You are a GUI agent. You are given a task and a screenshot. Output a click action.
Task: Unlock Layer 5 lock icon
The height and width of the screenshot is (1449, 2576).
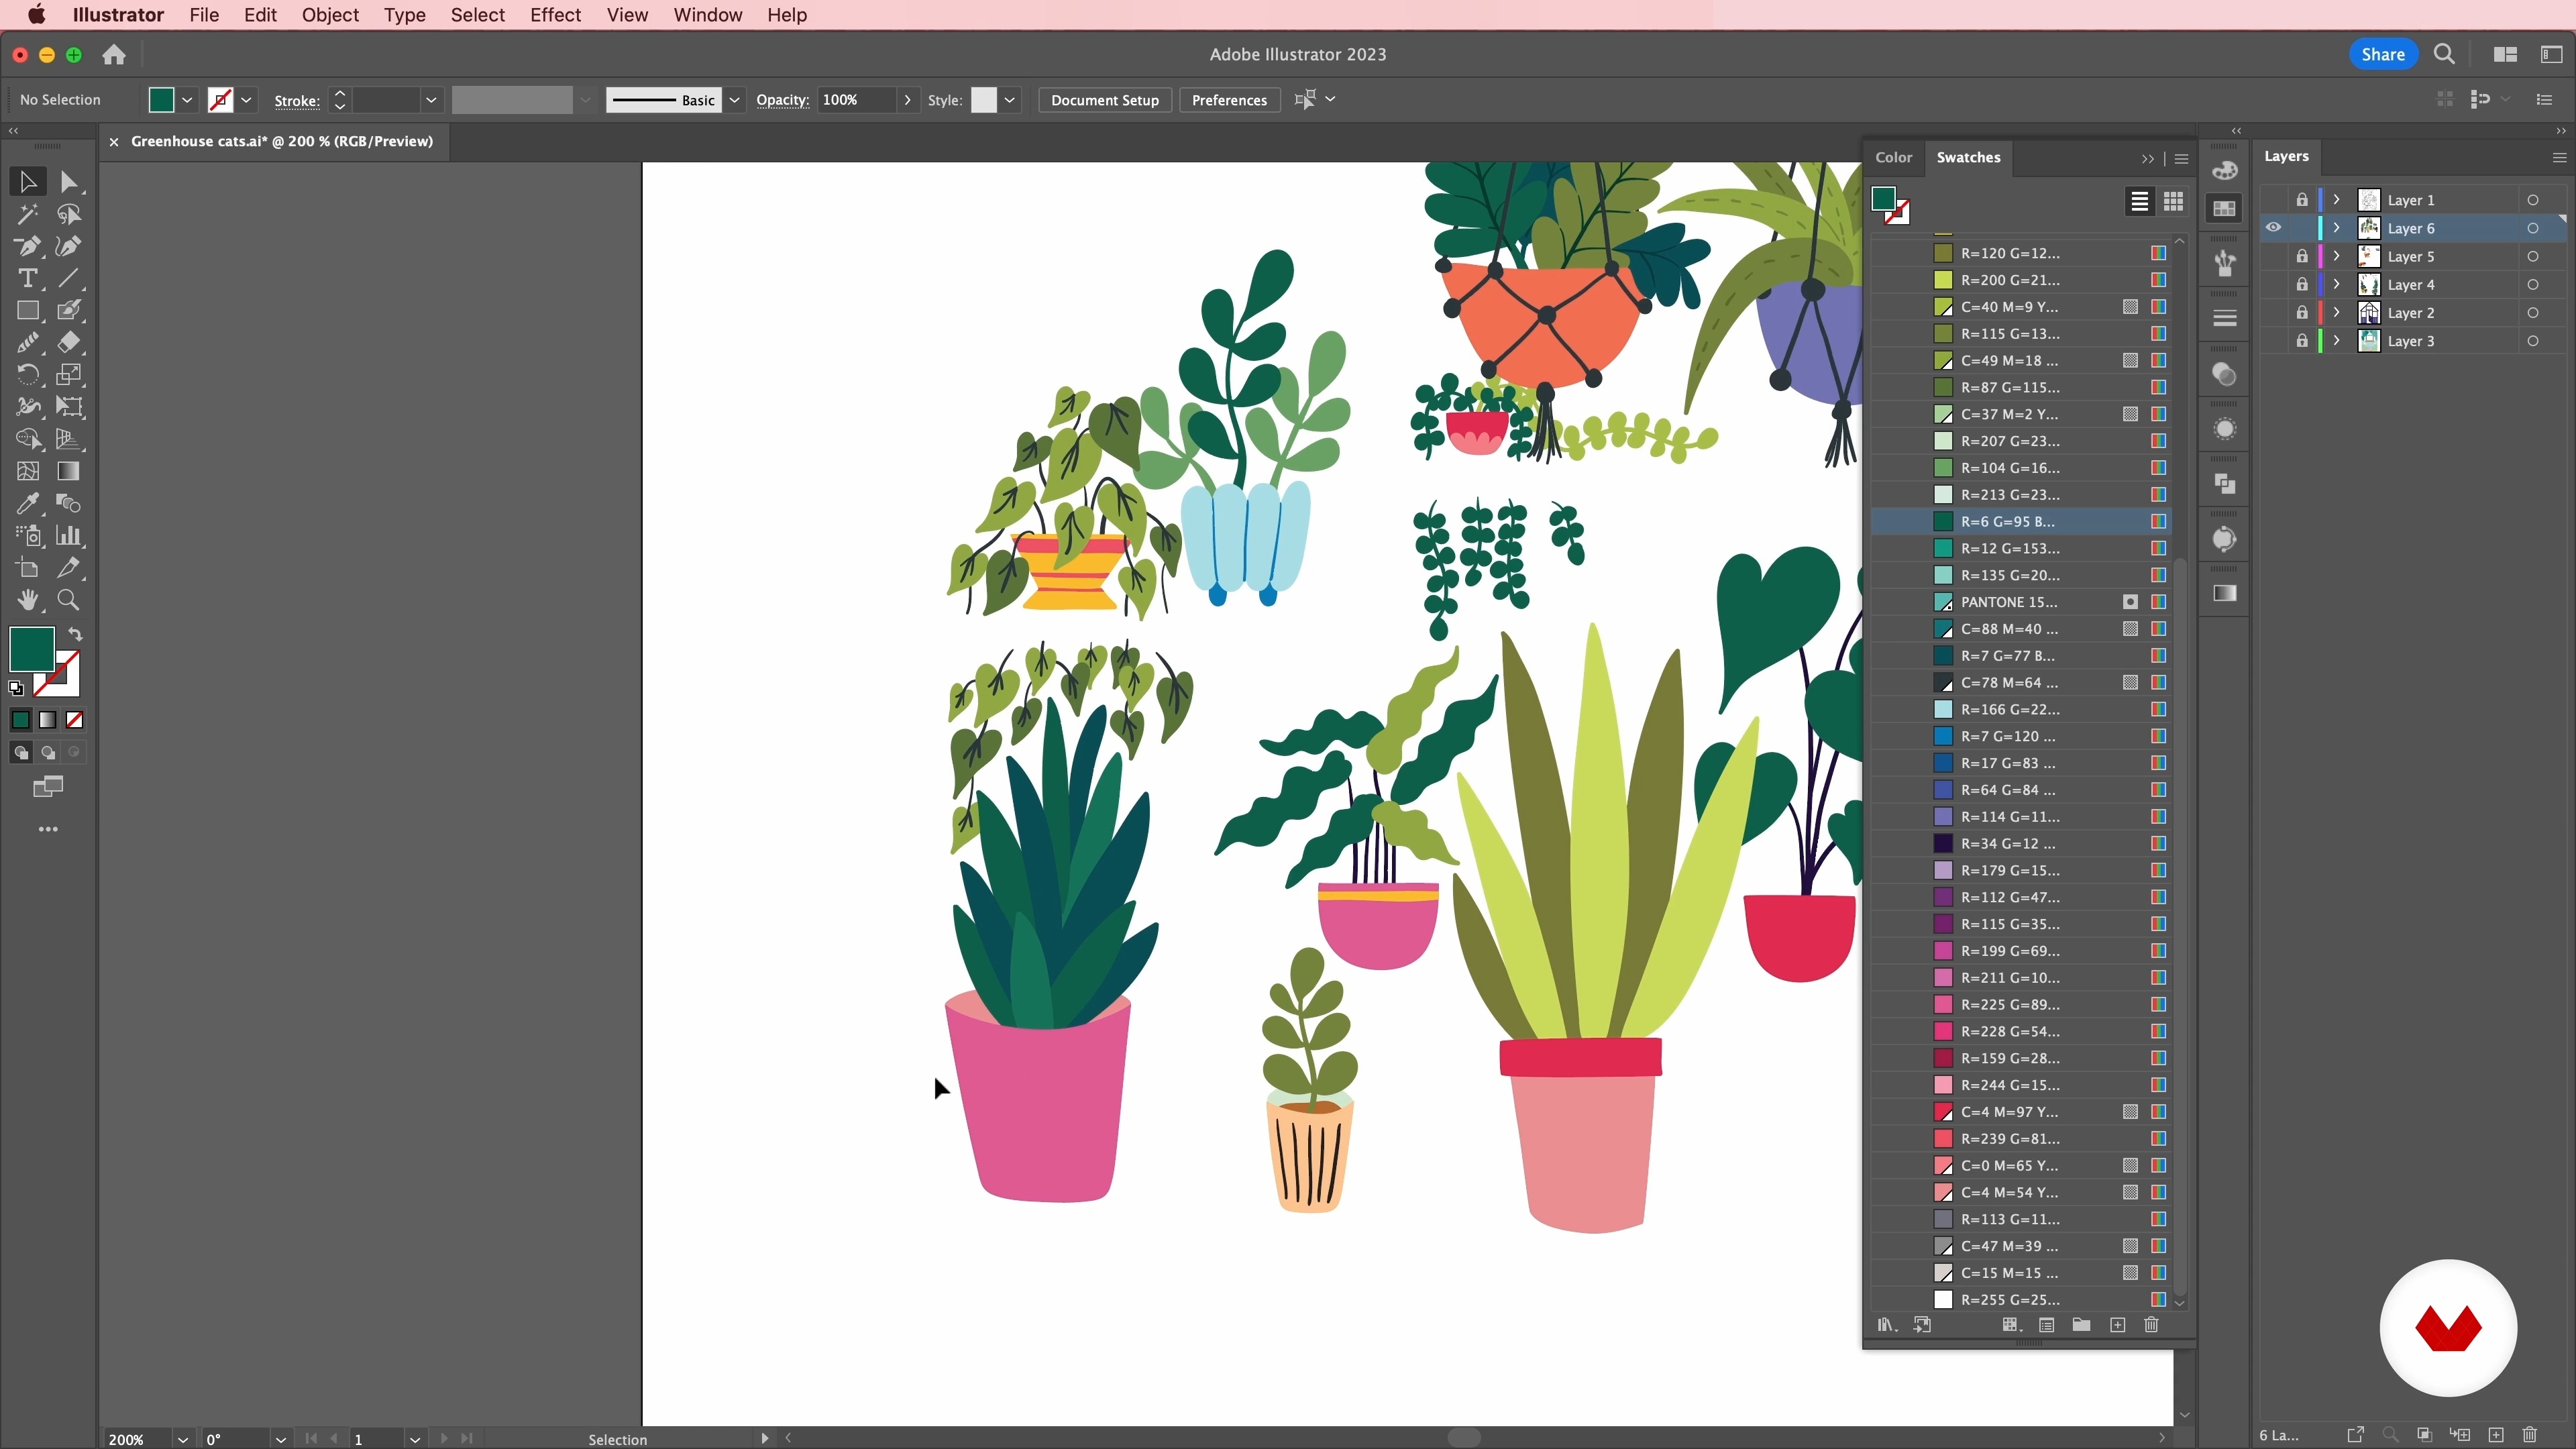pos(2302,257)
